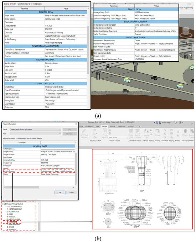Click the Edit Type button
This screenshot has width=196, height=242.
(x=70, y=134)
